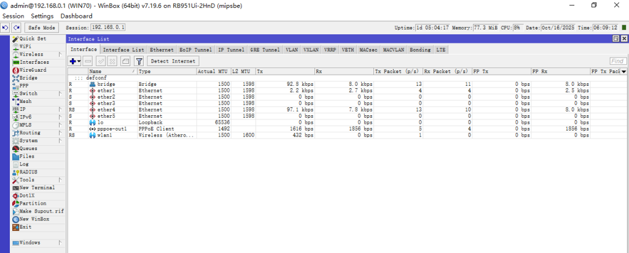Sort by the Actual MTU column header

214,72
